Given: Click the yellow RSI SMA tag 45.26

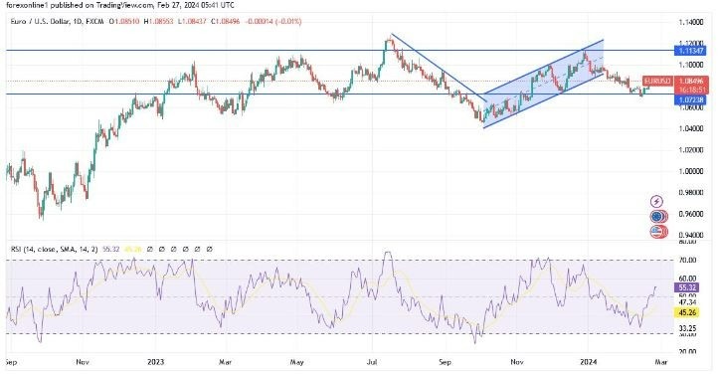Looking at the screenshot, I should pyautogui.click(x=687, y=312).
